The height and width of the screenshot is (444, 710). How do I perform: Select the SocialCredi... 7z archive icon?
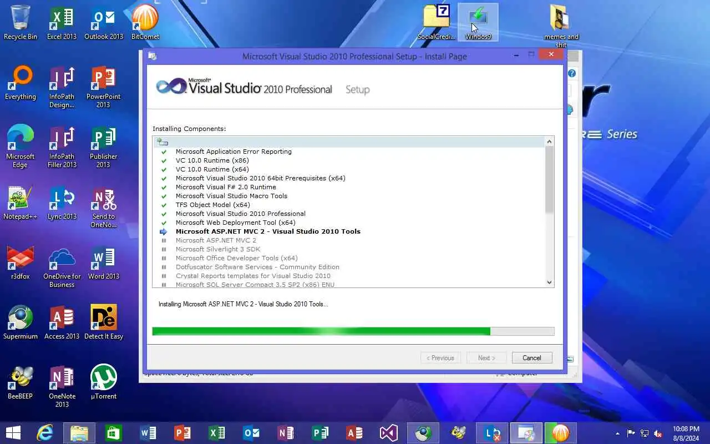[x=437, y=22]
